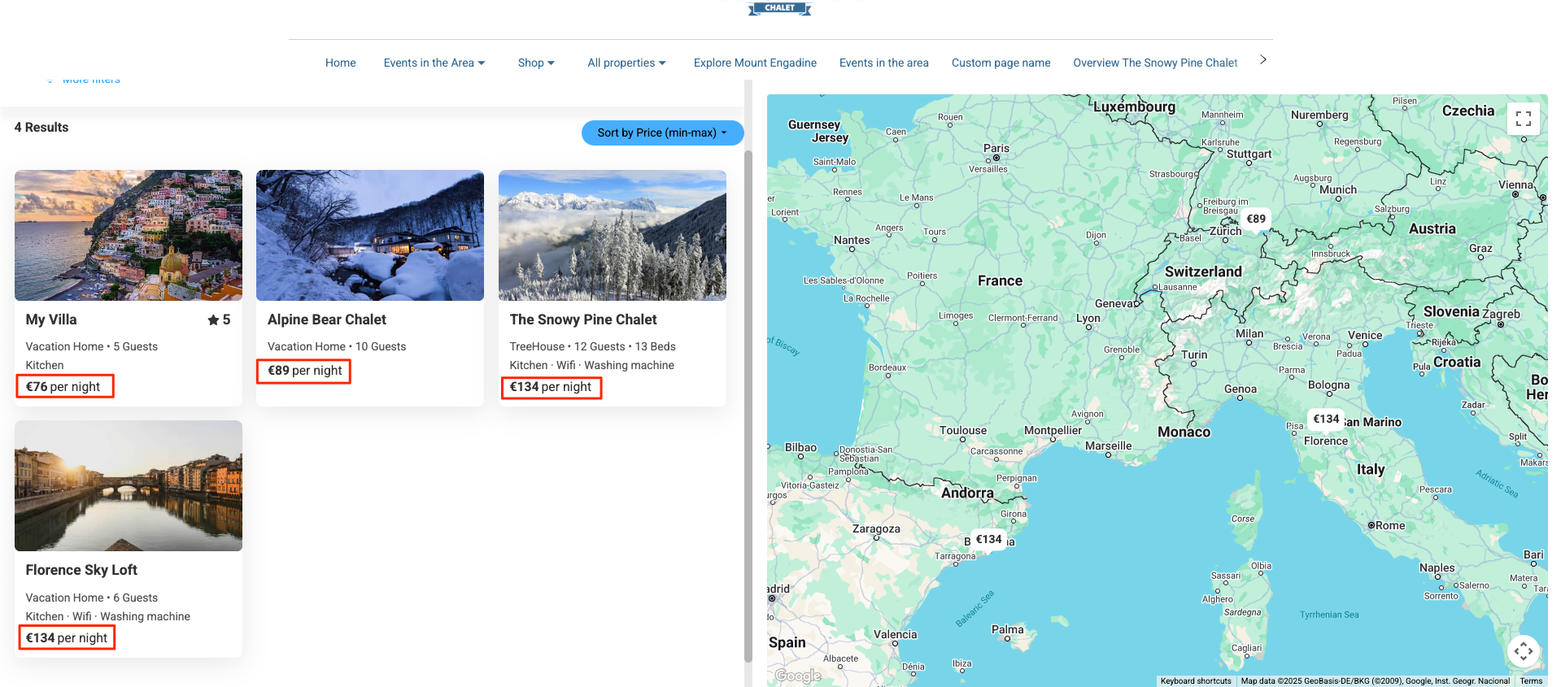Select €134 map marker near Barcelona
The height and width of the screenshot is (687, 1561).
988,539
